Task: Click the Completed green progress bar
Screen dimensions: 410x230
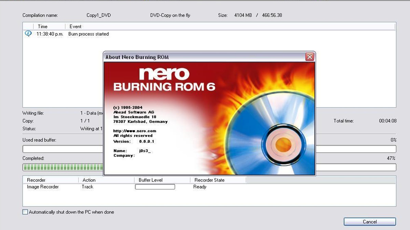Action: [x=63, y=167]
